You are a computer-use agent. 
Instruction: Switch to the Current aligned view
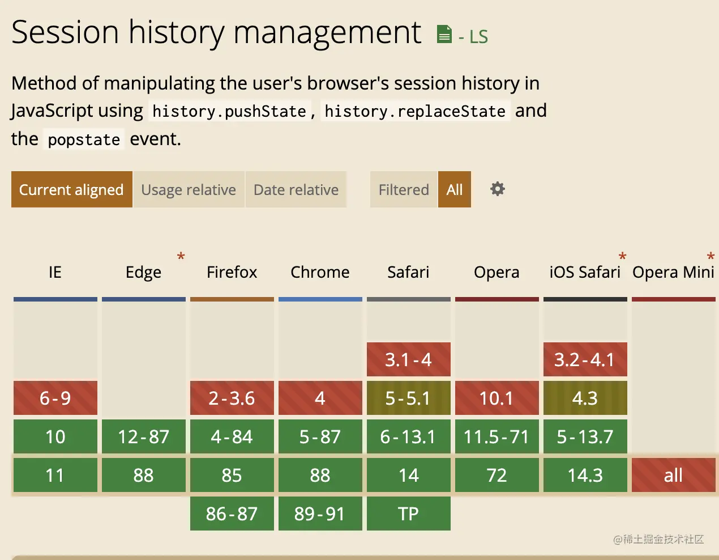72,189
